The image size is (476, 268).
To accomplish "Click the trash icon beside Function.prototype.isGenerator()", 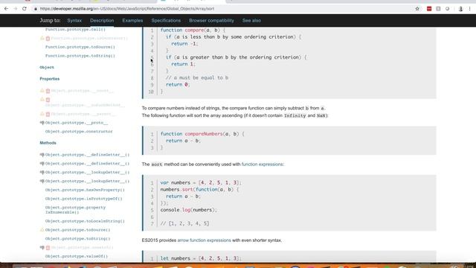I will [48, 38].
